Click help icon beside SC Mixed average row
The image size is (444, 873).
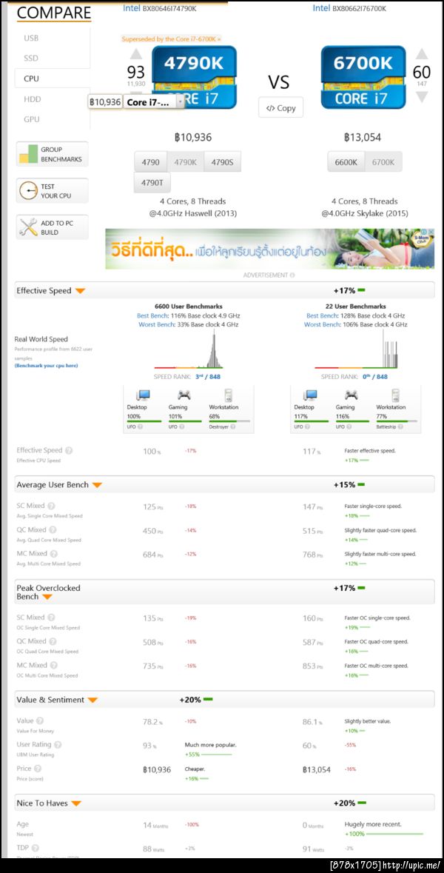tap(51, 506)
